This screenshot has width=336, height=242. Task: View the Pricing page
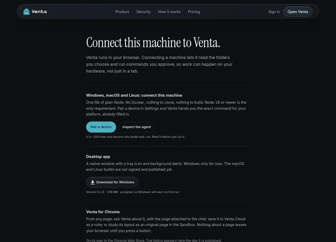[x=194, y=12]
